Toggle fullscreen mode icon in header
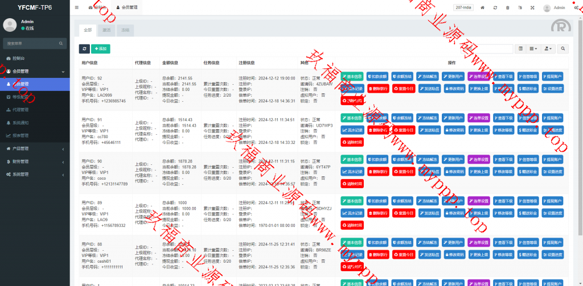This screenshot has width=583, height=286. 532,8
